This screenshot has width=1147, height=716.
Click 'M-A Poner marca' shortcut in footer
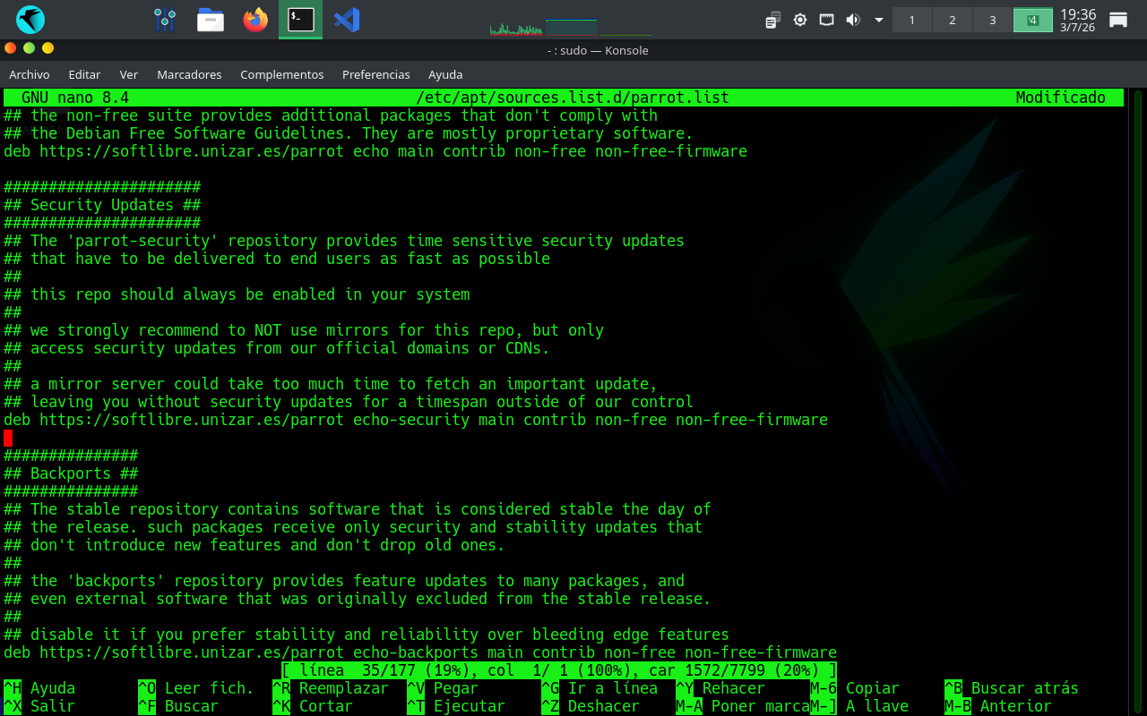coord(743,706)
